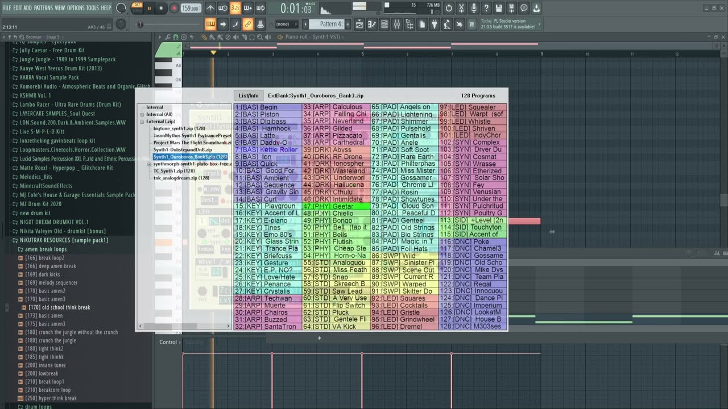Open the channel rack icon
Viewport: 728px width, 409px height.
coord(384,24)
